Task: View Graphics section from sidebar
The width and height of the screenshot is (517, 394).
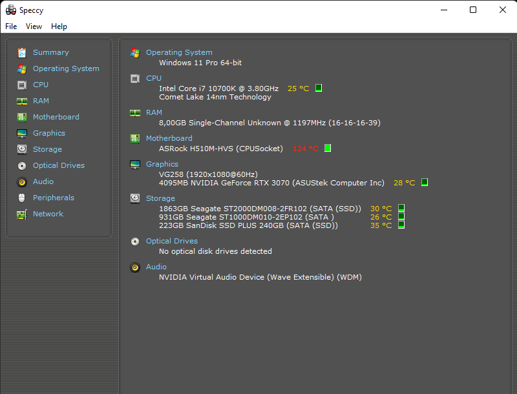Action: 49,133
